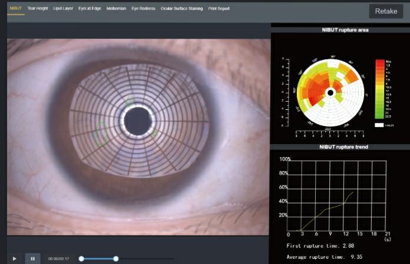Select the NIBUT tab
This screenshot has height=264, width=410.
click(15, 9)
